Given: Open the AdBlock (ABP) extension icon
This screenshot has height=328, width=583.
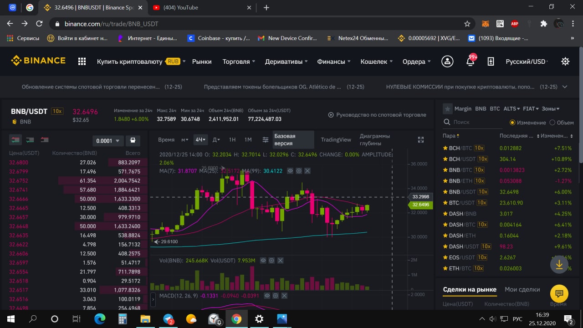Looking at the screenshot, I should 515,24.
